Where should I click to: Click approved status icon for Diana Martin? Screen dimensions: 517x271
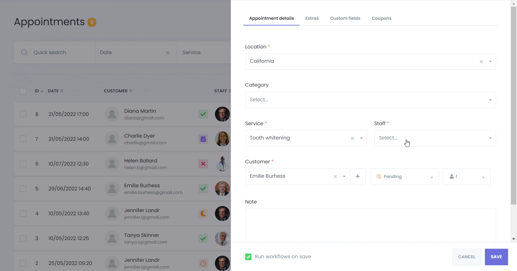pos(203,114)
